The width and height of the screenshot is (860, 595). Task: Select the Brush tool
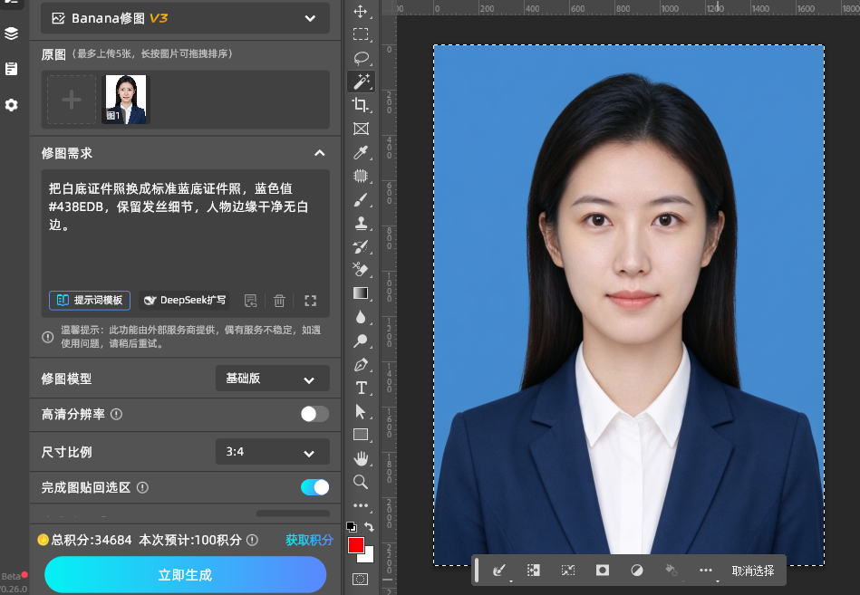[361, 200]
